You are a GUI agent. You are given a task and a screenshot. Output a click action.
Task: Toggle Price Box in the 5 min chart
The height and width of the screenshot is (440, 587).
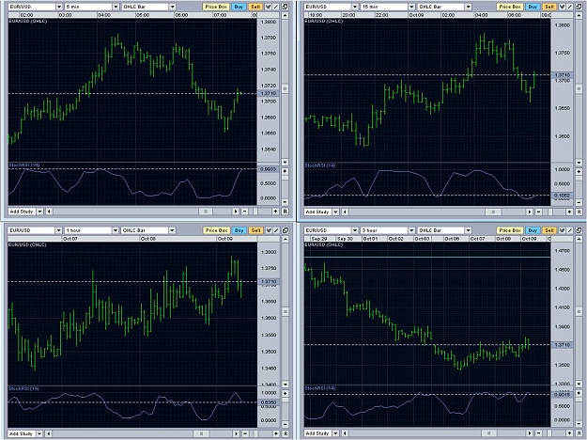216,7
